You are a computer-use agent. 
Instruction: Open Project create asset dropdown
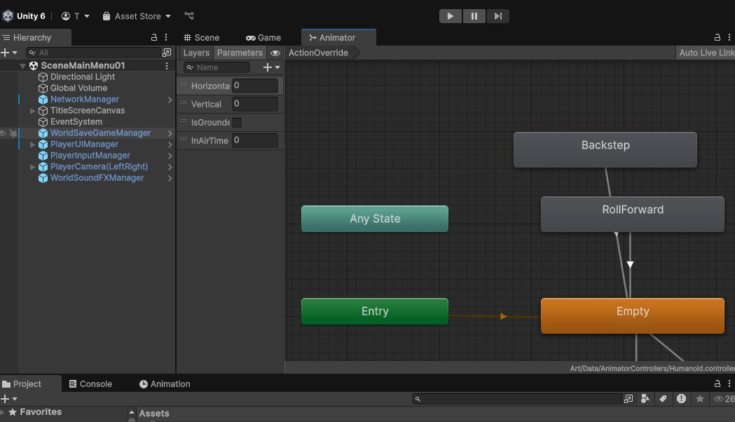(x=9, y=399)
